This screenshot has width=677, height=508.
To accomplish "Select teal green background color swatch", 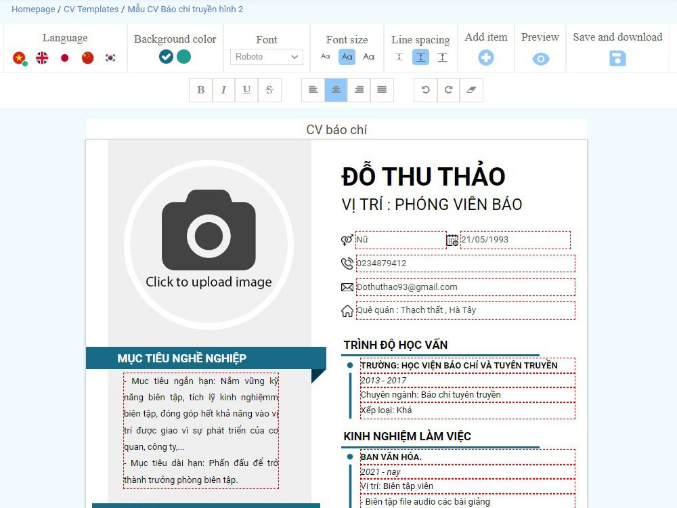I will [184, 57].
